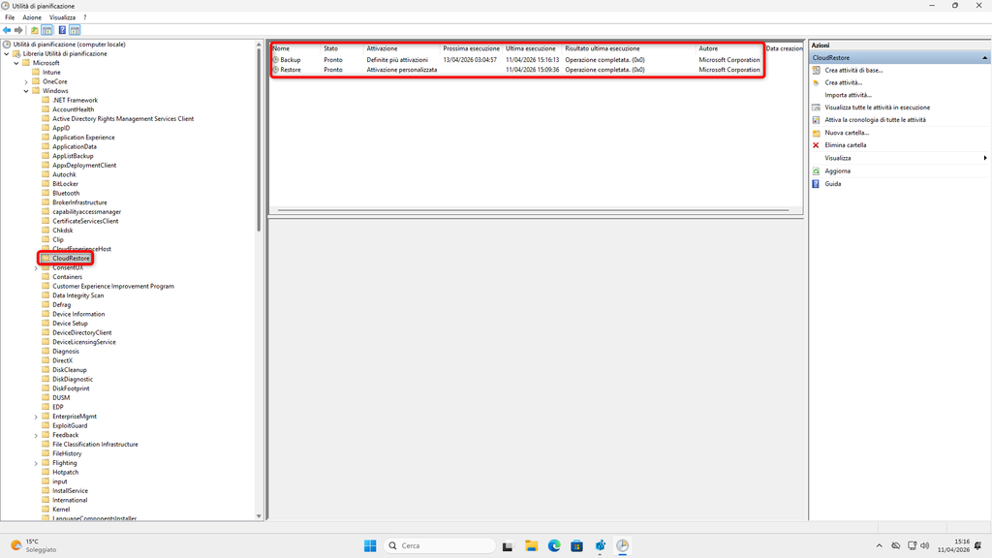The image size is (992, 558).
Task: Select the CloudRestore folder in tree
Action: click(71, 258)
